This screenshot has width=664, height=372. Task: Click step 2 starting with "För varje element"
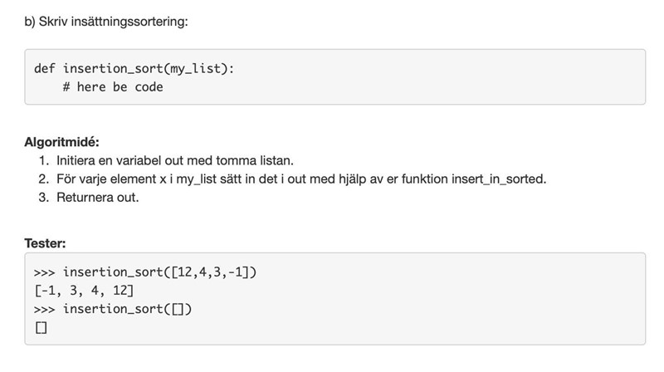pyautogui.click(x=300, y=179)
